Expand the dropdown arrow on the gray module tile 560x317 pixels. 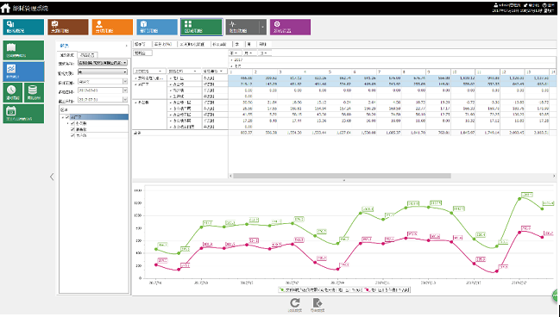[263, 27]
